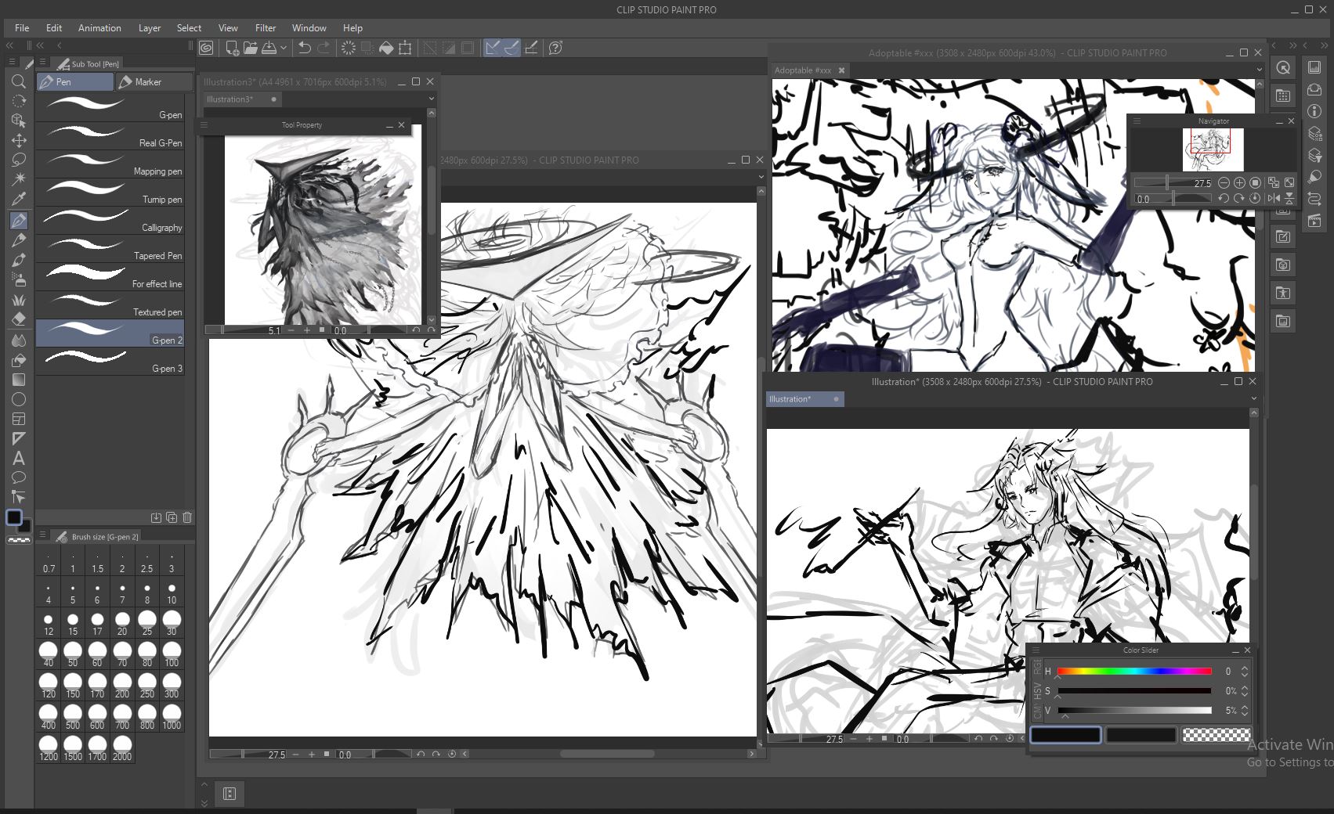Open the help support icon
1334x814 pixels.
[x=555, y=48]
